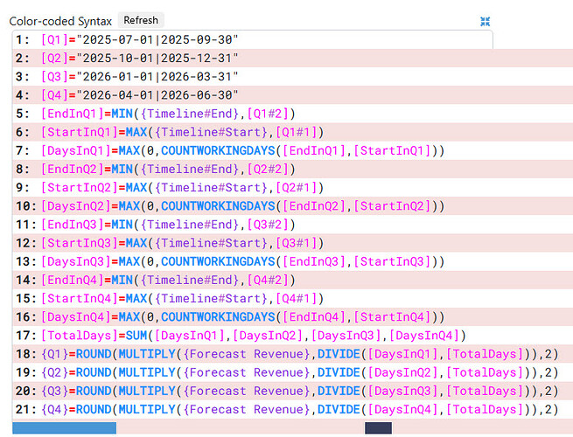Click Timeline#Start reference on line 6

click(x=211, y=132)
